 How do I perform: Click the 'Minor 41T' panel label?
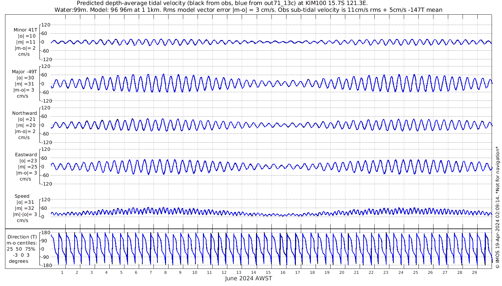[x=25, y=30]
